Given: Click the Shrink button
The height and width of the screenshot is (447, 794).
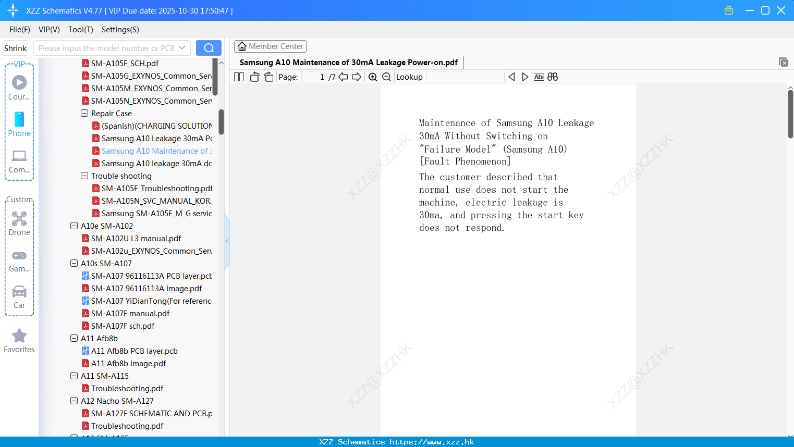Looking at the screenshot, I should pos(16,48).
